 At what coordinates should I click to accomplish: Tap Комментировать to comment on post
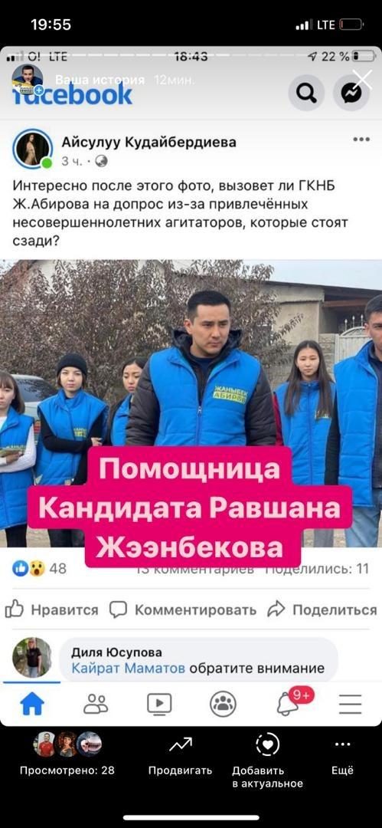pos(182,610)
